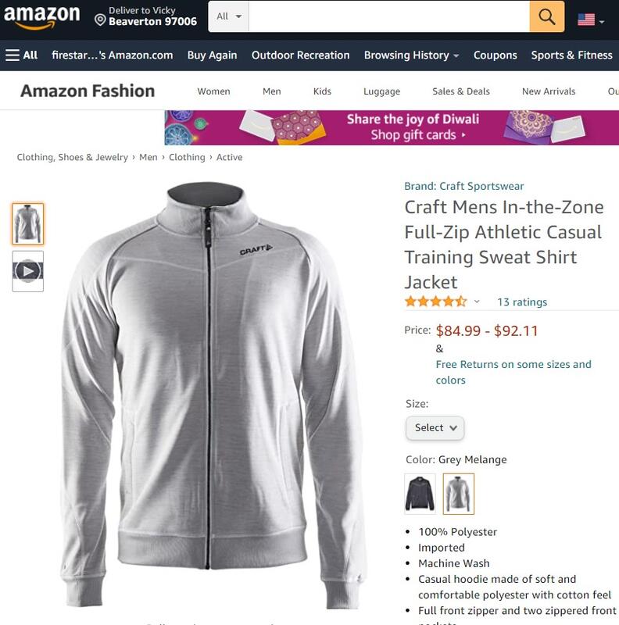Click Brand: Craft Sportswear link
Viewport: 619px width, 625px height.
click(463, 186)
